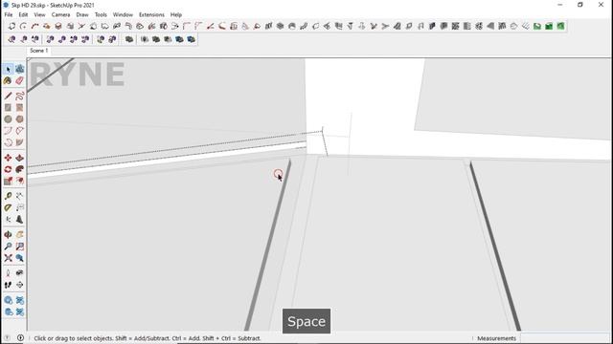Select the arrow Select tool
The height and width of the screenshot is (344, 613).
pyautogui.click(x=9, y=69)
